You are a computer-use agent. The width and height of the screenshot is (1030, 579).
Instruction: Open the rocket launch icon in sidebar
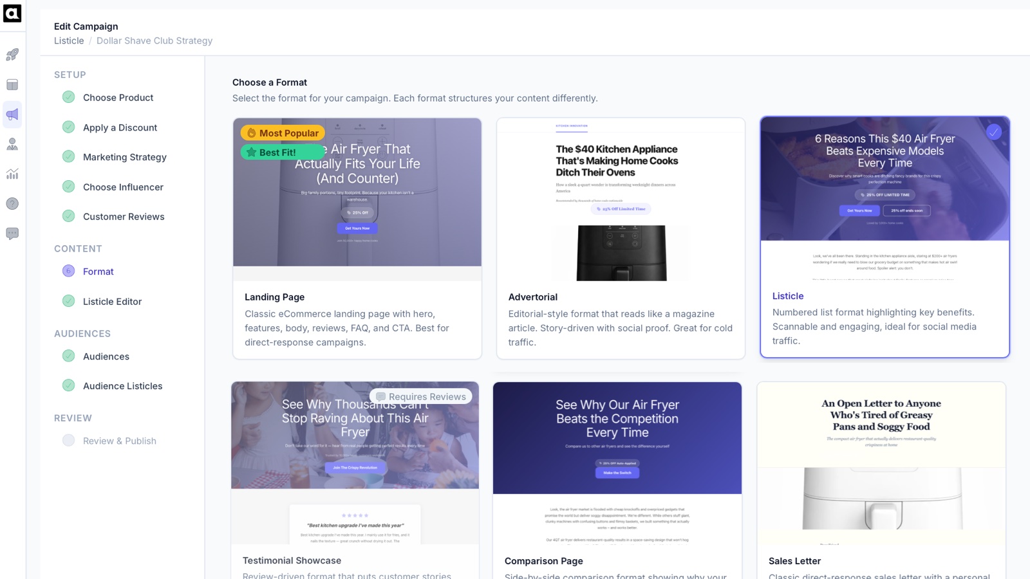[12, 55]
